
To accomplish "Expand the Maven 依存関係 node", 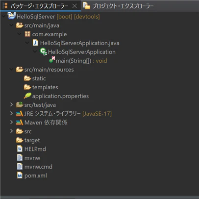I will [11, 122].
